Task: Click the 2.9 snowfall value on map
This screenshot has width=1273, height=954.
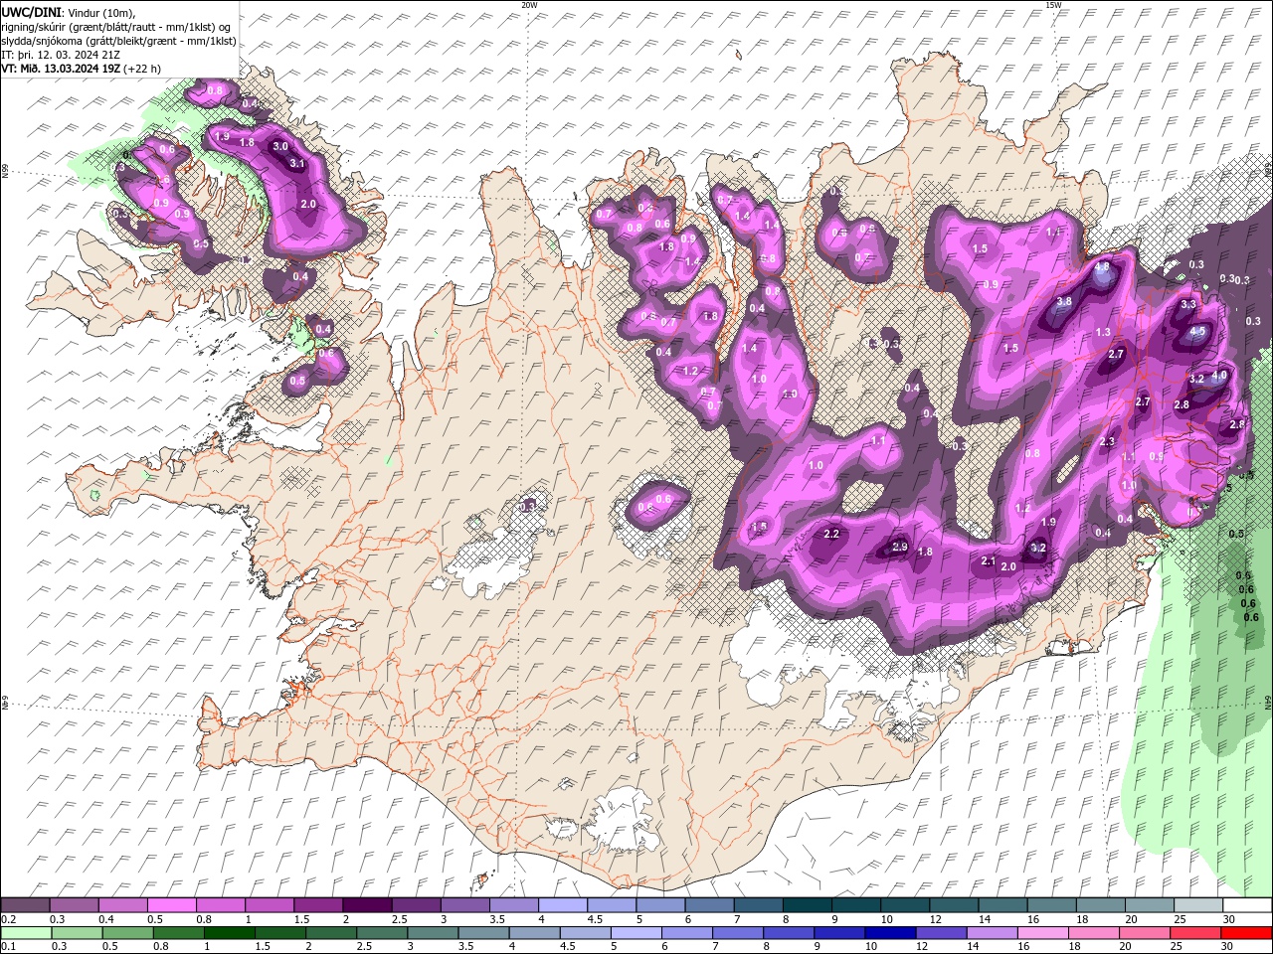Action: pyautogui.click(x=900, y=547)
